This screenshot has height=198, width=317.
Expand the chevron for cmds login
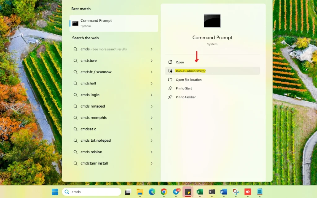coord(151,95)
